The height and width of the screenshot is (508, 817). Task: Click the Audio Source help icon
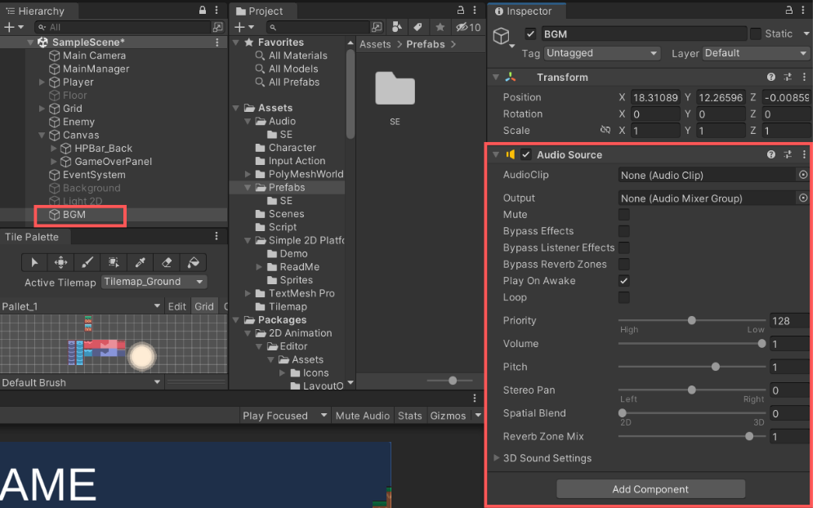[x=770, y=154]
